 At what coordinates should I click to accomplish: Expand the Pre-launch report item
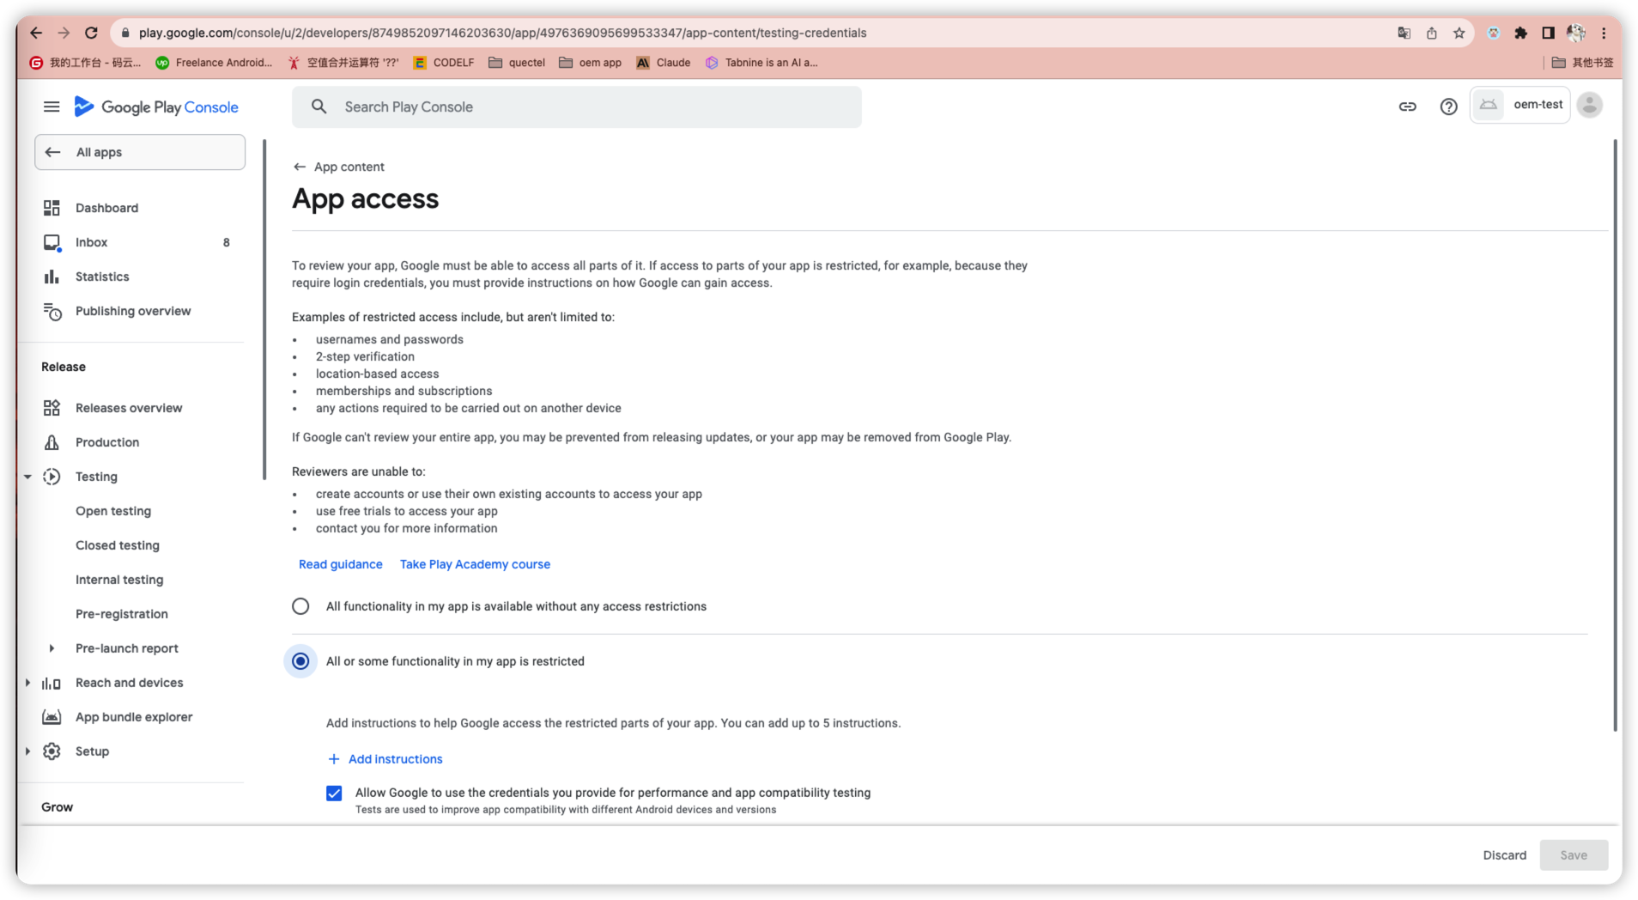pos(52,648)
